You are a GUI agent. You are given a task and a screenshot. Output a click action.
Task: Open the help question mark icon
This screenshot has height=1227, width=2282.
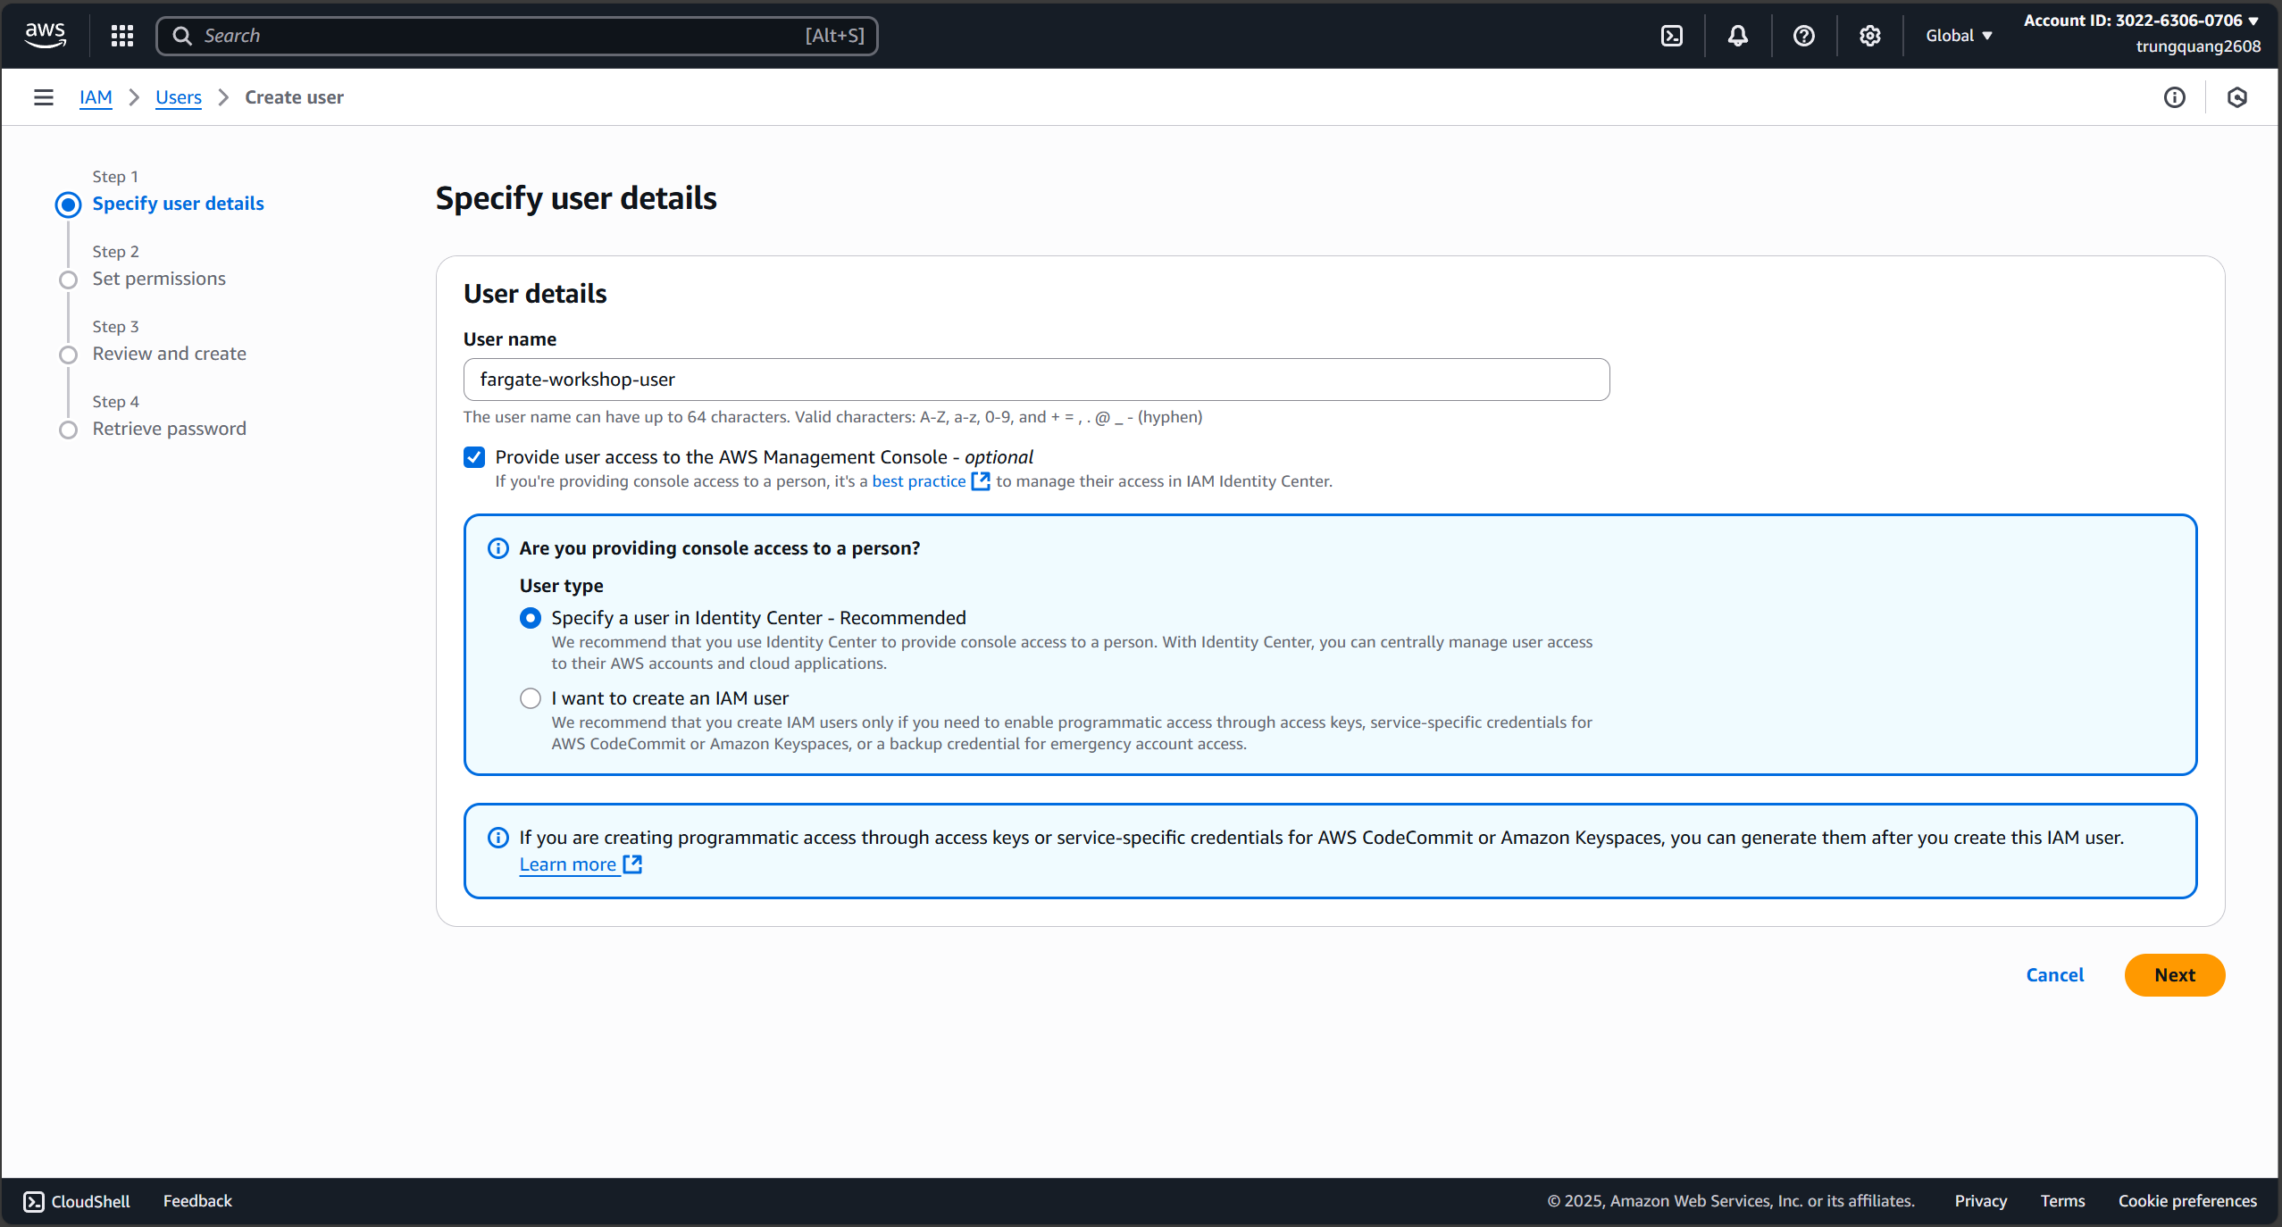point(1803,36)
